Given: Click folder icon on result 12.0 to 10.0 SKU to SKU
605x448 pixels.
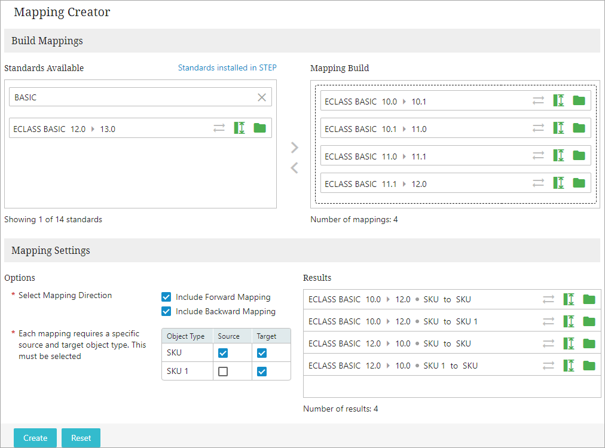Looking at the screenshot, I should click(589, 343).
